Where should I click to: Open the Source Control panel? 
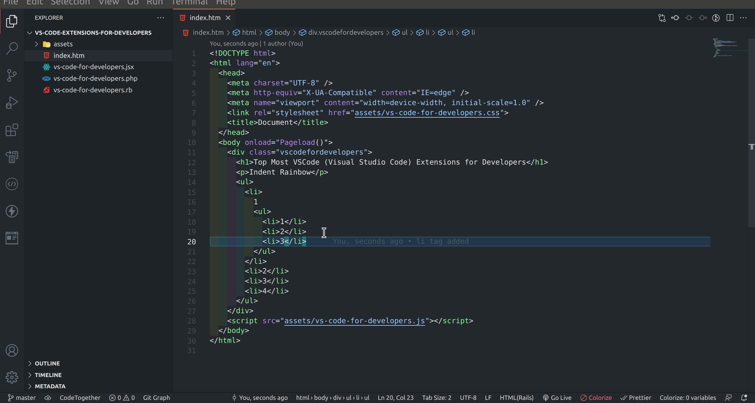tap(12, 75)
